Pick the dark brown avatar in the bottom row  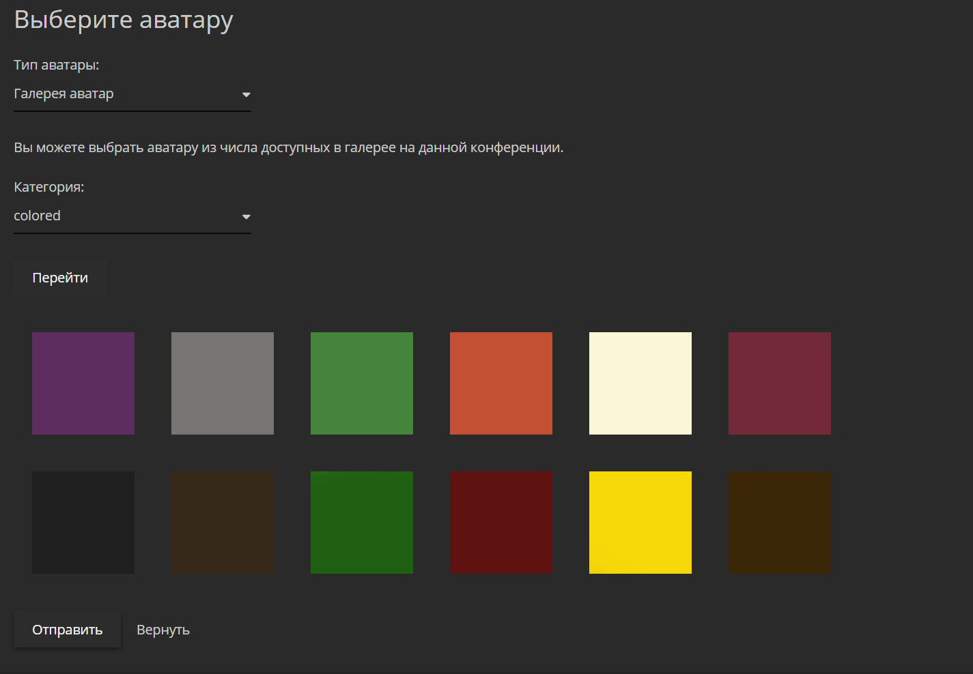[223, 522]
